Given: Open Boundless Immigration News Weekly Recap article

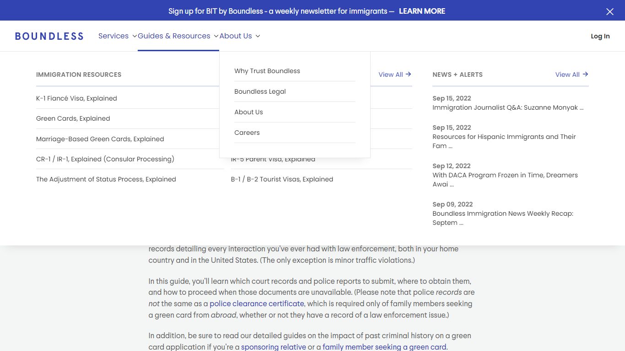Looking at the screenshot, I should (x=503, y=218).
